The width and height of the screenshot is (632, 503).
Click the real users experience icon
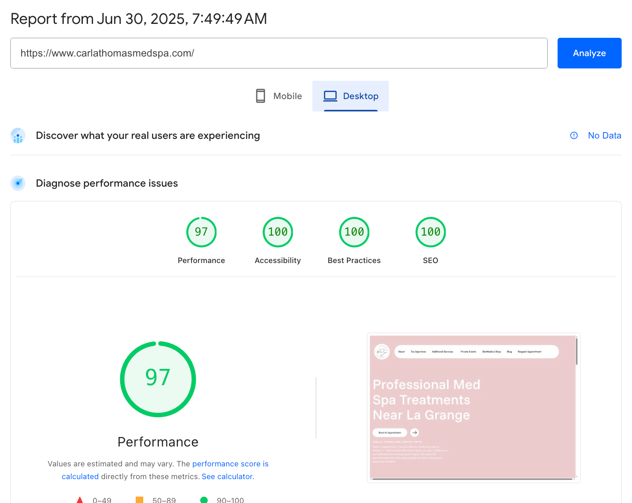(x=18, y=136)
